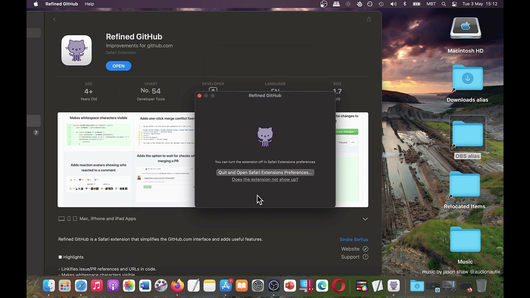The image size is (530, 298).
Task: Open Sindre Sorhus developer link
Action: coord(354,239)
